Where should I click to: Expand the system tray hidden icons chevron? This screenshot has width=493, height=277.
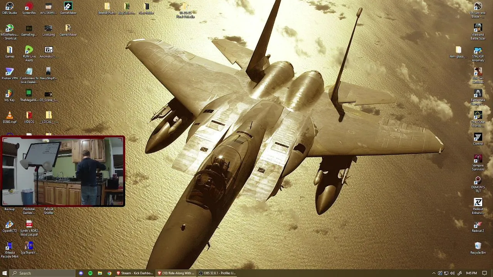(434, 273)
